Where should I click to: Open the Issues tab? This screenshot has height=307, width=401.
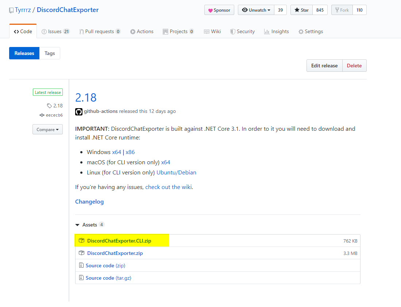(55, 31)
